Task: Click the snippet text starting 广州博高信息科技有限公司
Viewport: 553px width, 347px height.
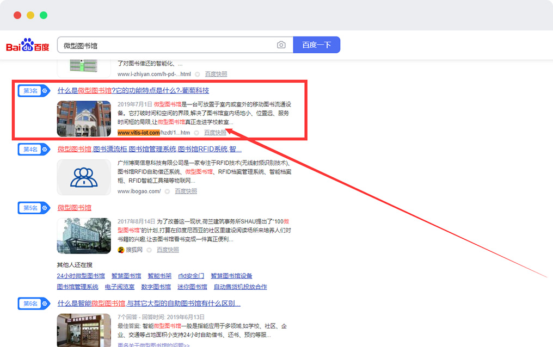Action: click(204, 171)
